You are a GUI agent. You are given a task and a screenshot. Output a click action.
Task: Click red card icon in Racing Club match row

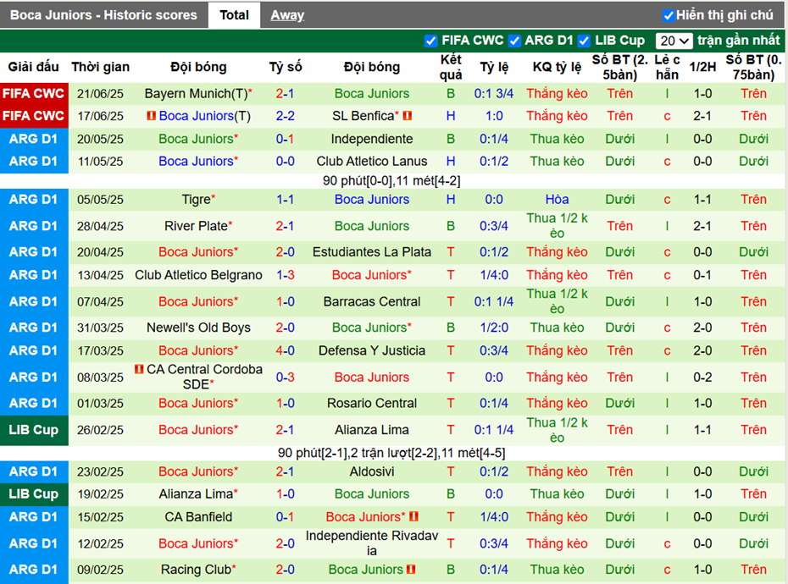[411, 570]
